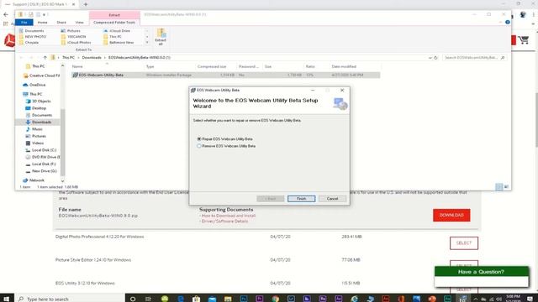Image resolution: width=538 pixels, height=302 pixels.
Task: Click This PC in the address breadcrumb
Action: pos(68,58)
